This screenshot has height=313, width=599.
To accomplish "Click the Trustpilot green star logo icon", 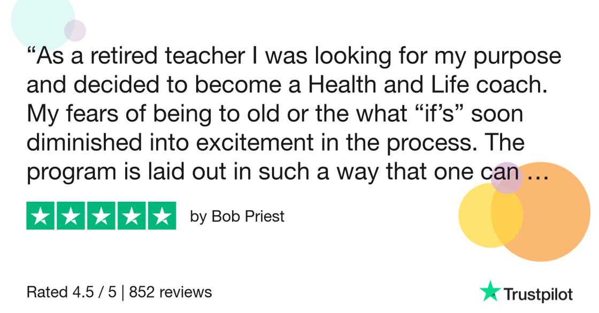I will point(490,291).
